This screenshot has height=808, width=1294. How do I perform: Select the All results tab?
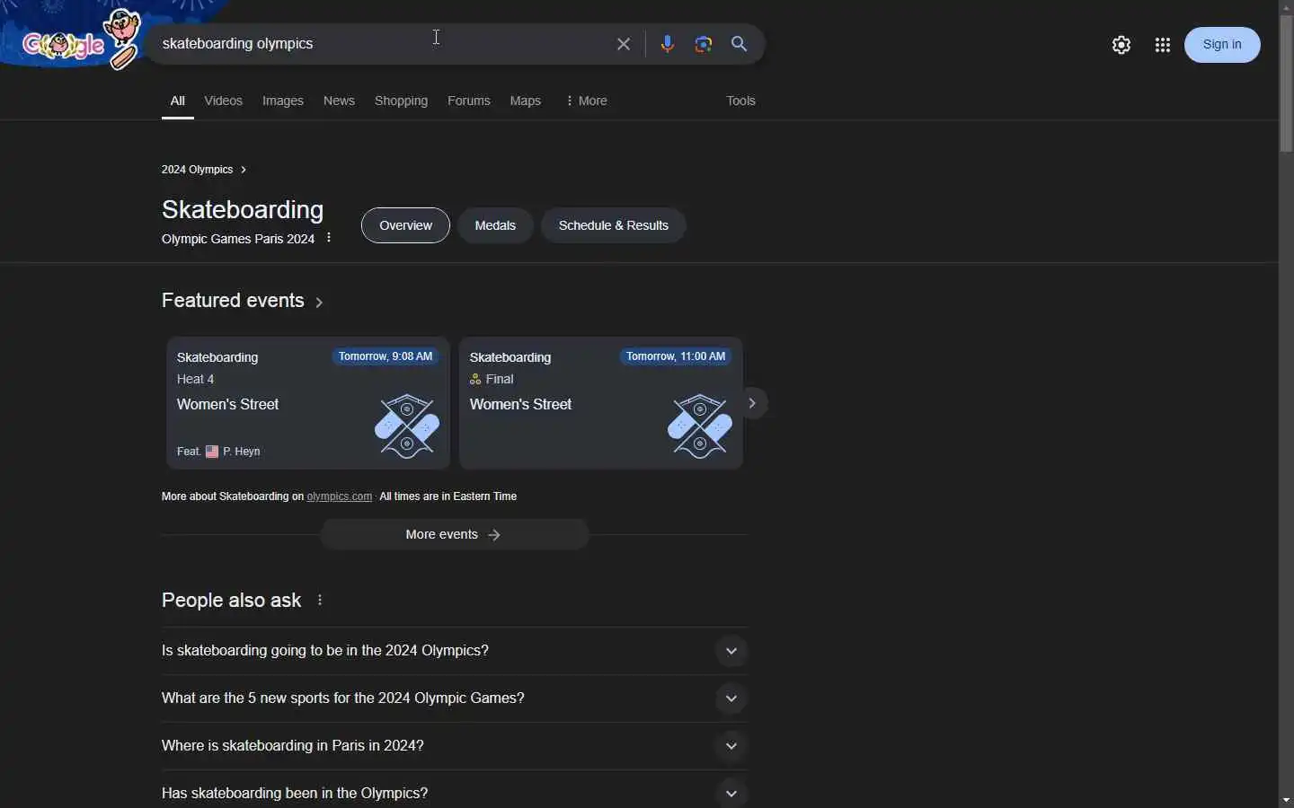[x=178, y=101]
